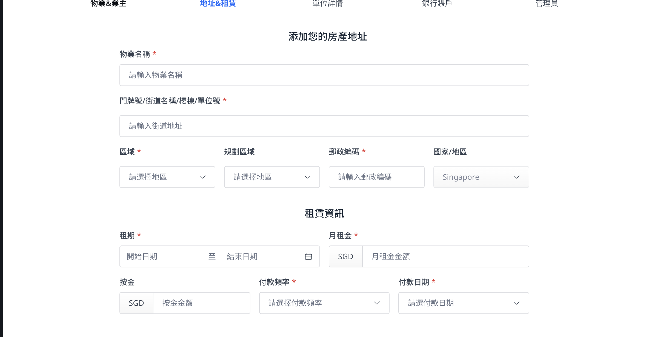This screenshot has width=652, height=337.
Task: Click the 添加您的房產地址 heading
Action: coord(328,36)
